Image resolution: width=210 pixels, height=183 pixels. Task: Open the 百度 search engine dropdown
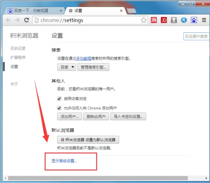coord(67,67)
